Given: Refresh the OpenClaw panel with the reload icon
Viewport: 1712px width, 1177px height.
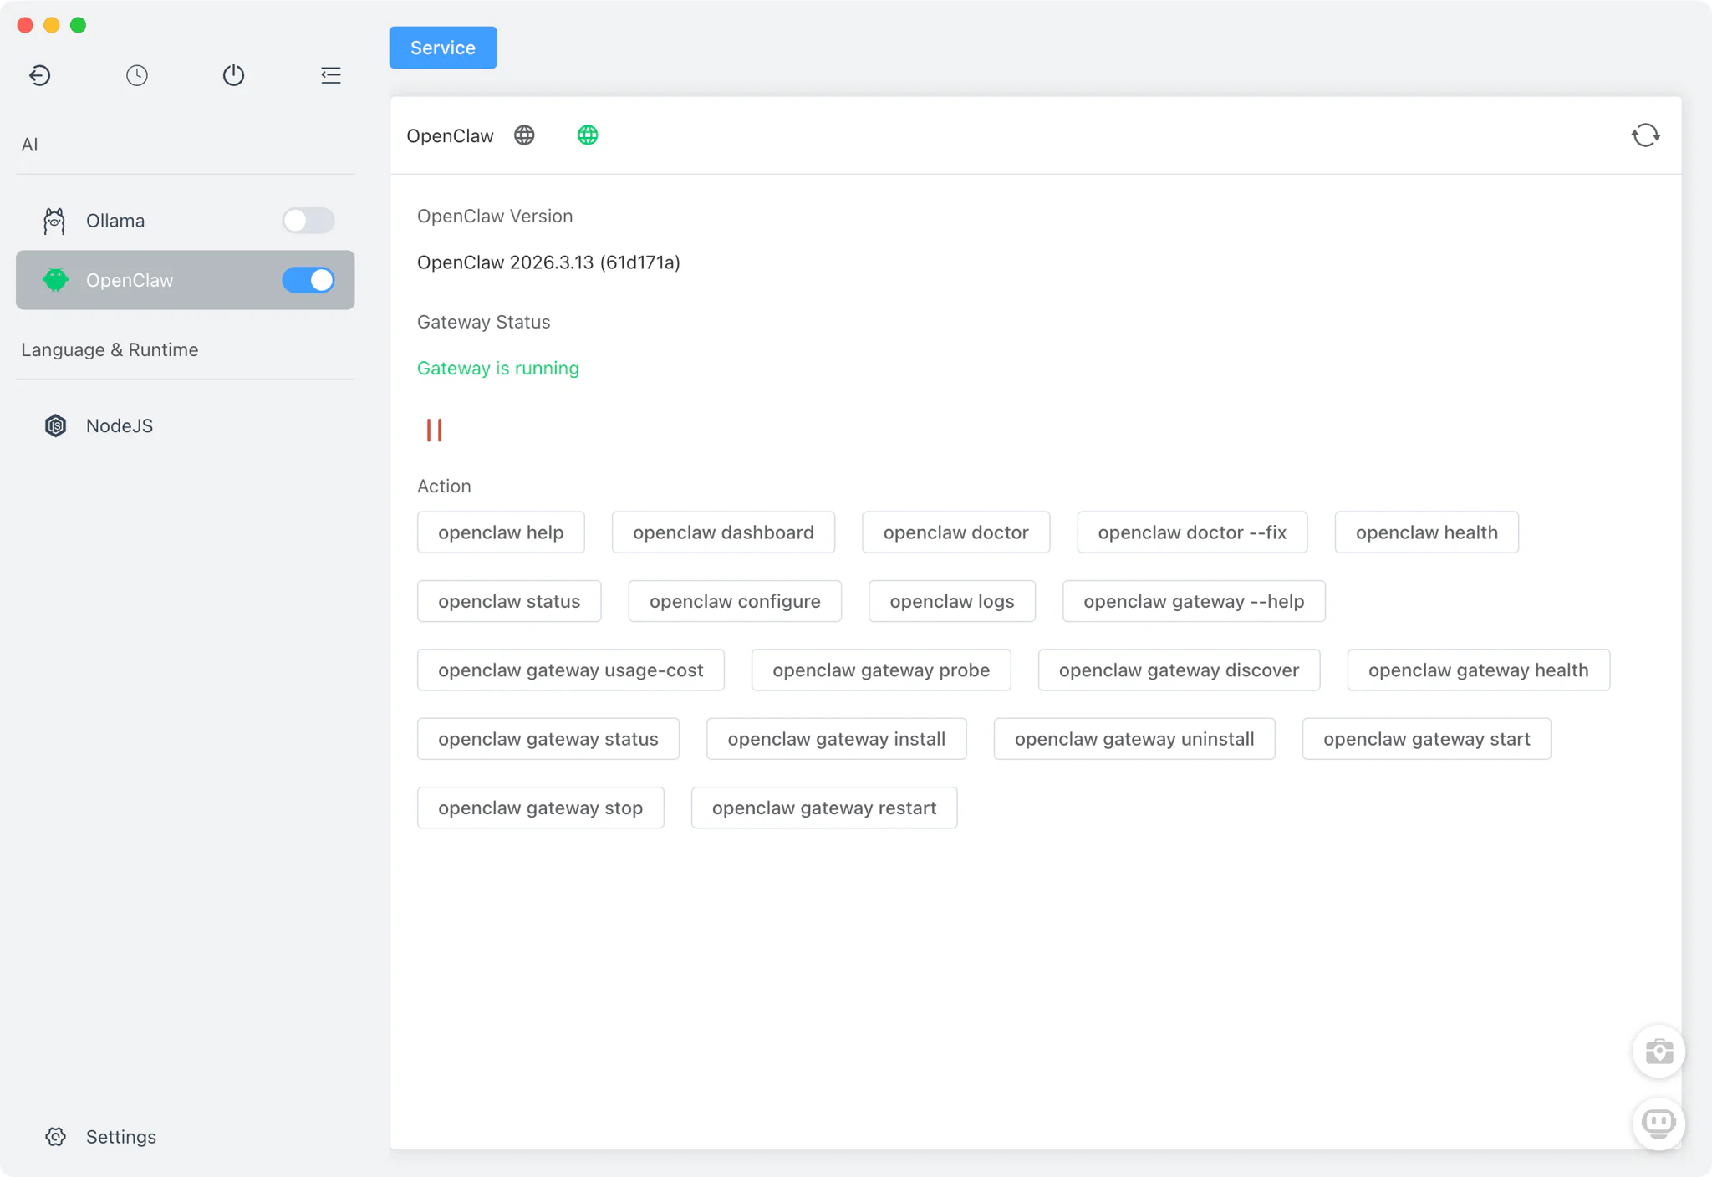Looking at the screenshot, I should pos(1645,135).
